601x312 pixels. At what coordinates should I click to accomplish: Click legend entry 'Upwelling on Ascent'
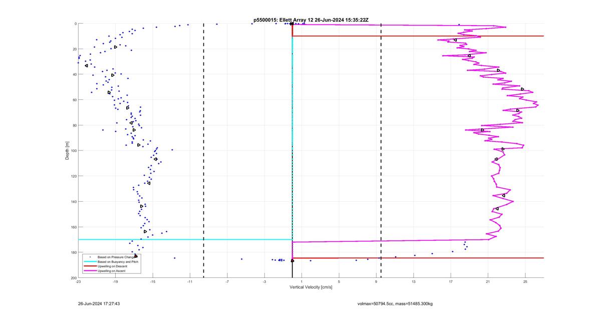click(x=111, y=270)
